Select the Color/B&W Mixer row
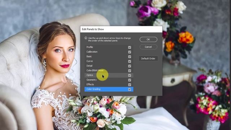Screen dimensions: 231x130 [109, 70]
